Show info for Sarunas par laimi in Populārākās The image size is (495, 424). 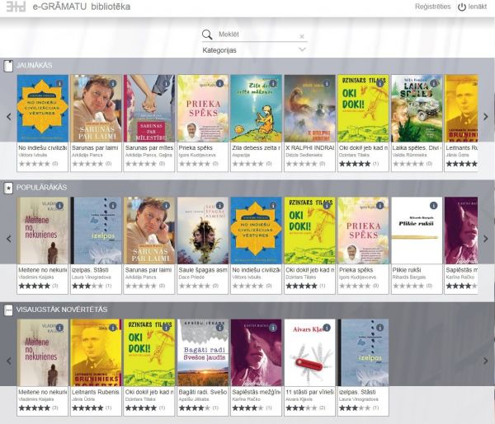click(166, 206)
